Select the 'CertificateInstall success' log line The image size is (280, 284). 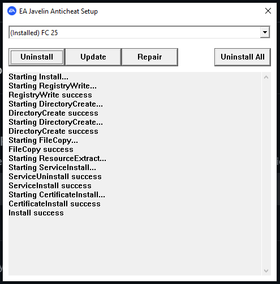(54, 204)
